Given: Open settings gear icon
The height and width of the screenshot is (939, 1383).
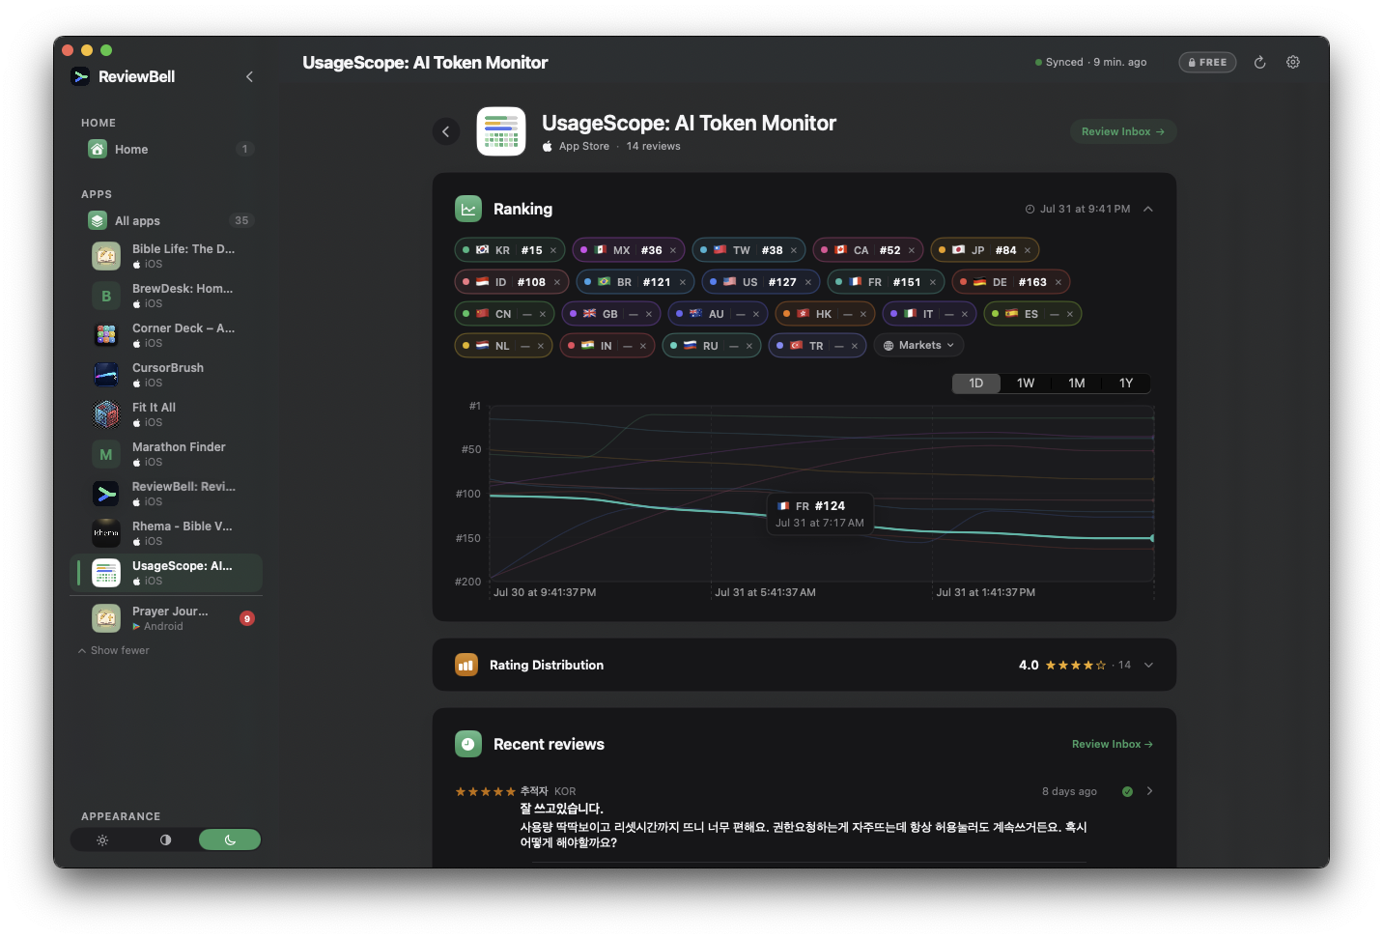Looking at the screenshot, I should (1293, 63).
